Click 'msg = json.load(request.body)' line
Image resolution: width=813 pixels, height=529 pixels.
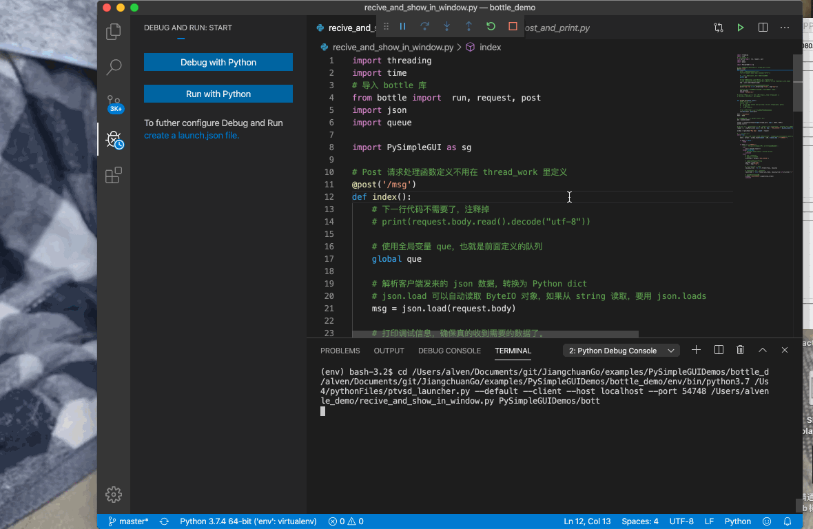coord(444,309)
